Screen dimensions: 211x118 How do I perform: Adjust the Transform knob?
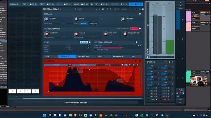click(46, 34)
